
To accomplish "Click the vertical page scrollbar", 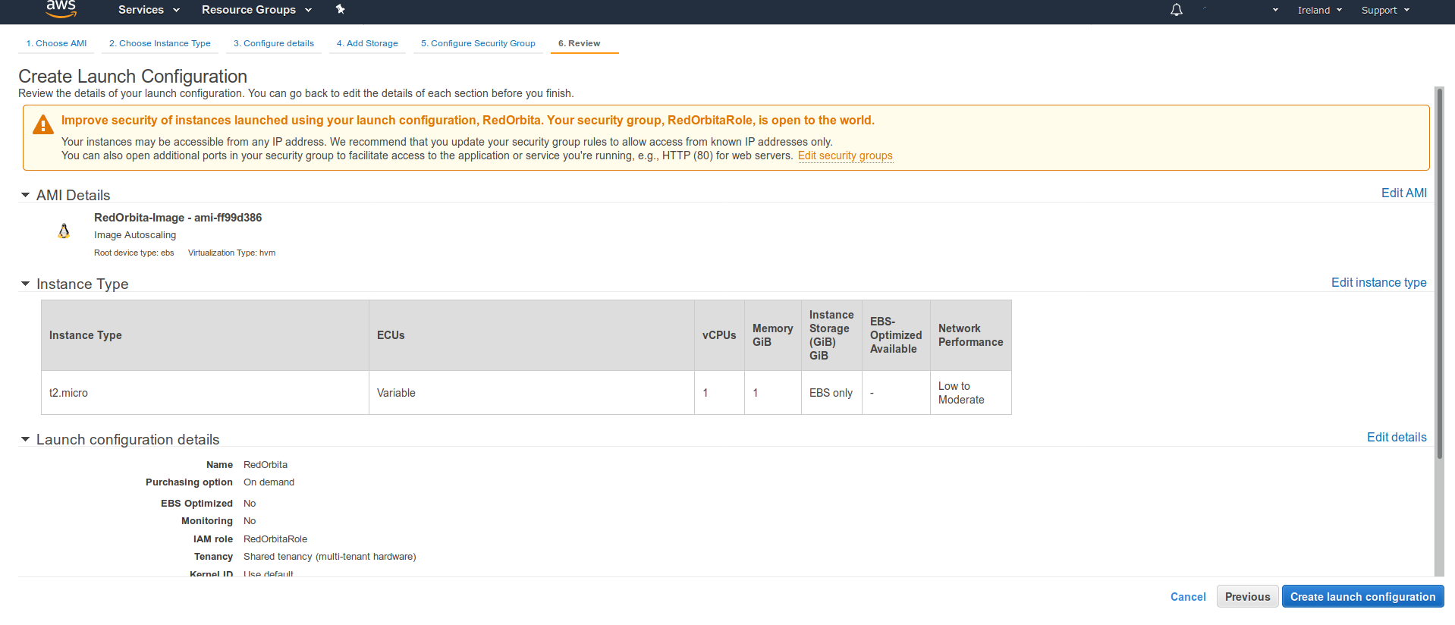I will click(x=1439, y=273).
